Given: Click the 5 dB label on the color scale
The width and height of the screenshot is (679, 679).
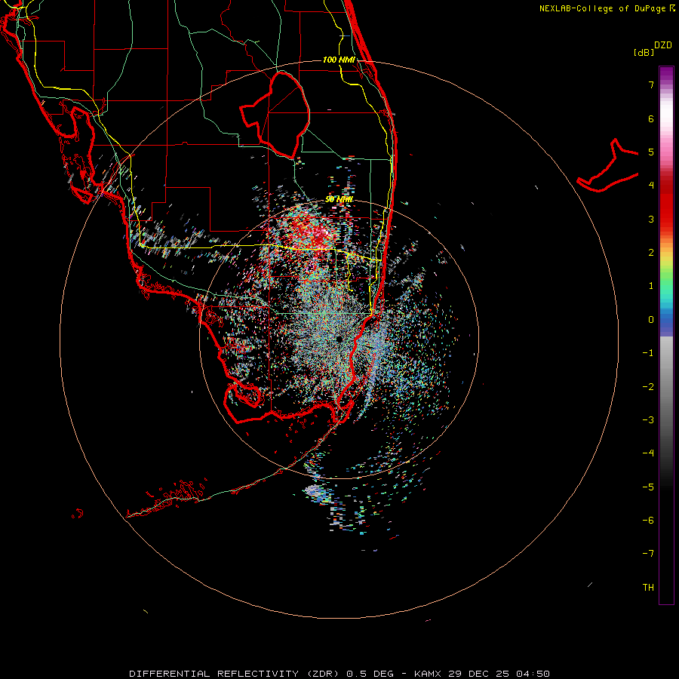Looking at the screenshot, I should pos(651,152).
